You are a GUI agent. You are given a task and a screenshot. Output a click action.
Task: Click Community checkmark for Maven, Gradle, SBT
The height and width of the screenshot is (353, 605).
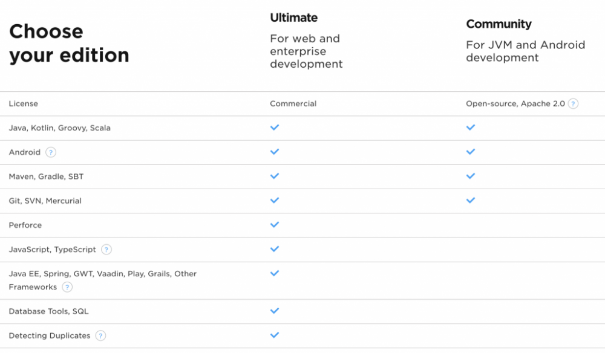click(471, 176)
